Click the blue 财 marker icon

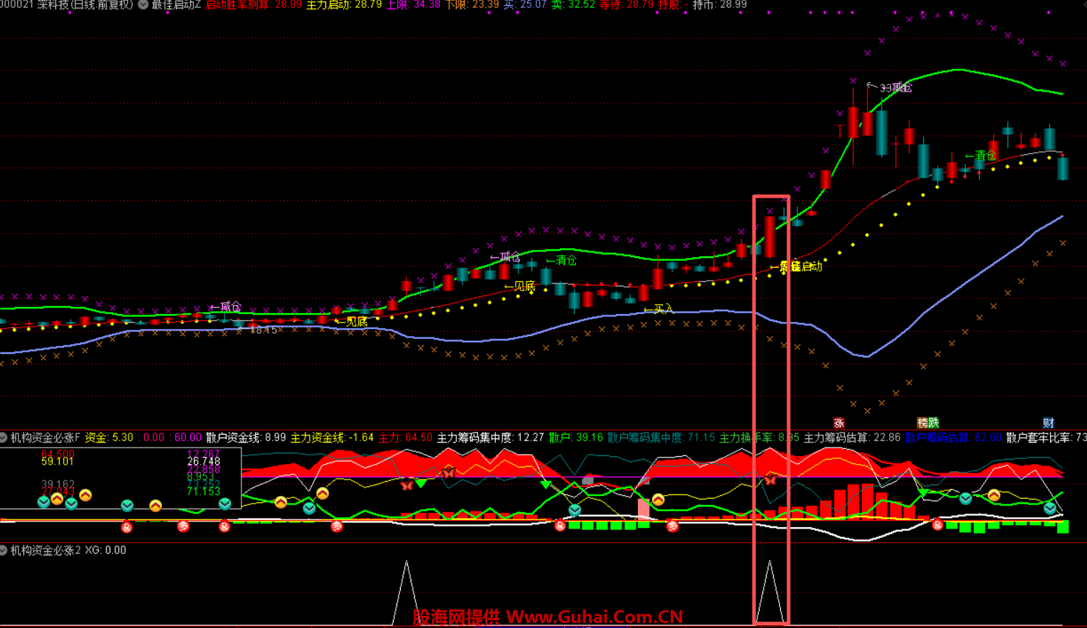1048,423
